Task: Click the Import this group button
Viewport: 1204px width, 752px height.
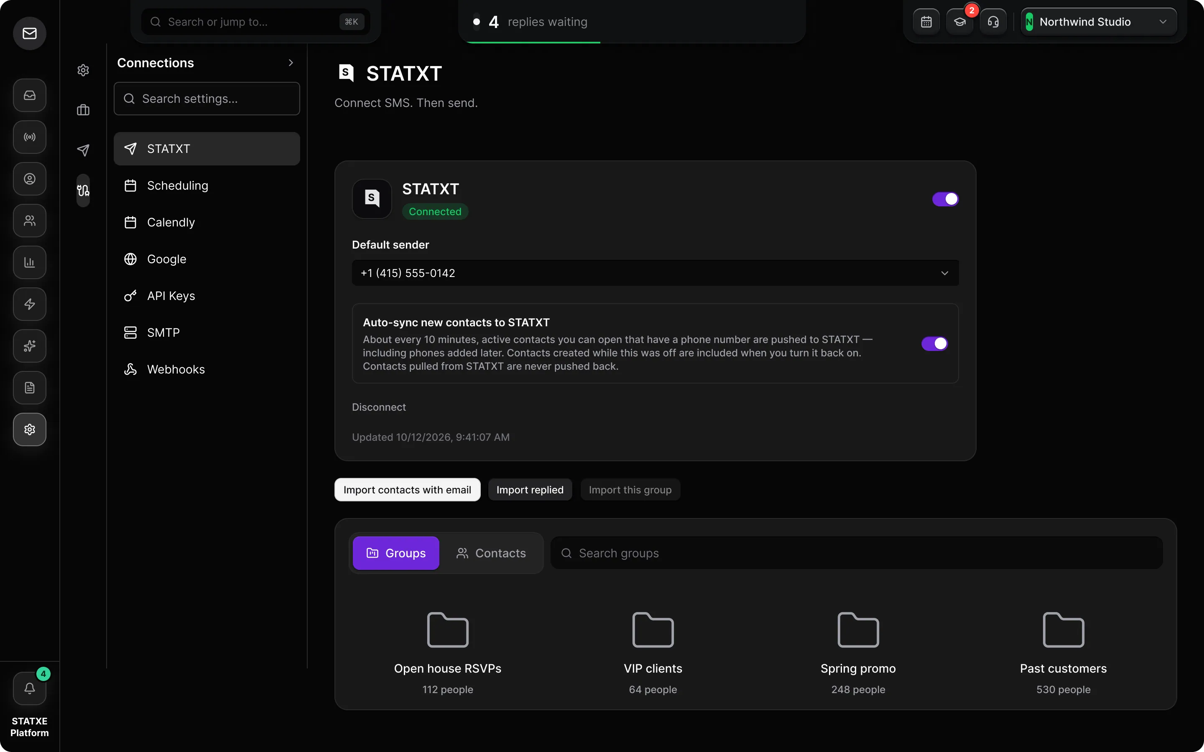Action: pos(630,490)
